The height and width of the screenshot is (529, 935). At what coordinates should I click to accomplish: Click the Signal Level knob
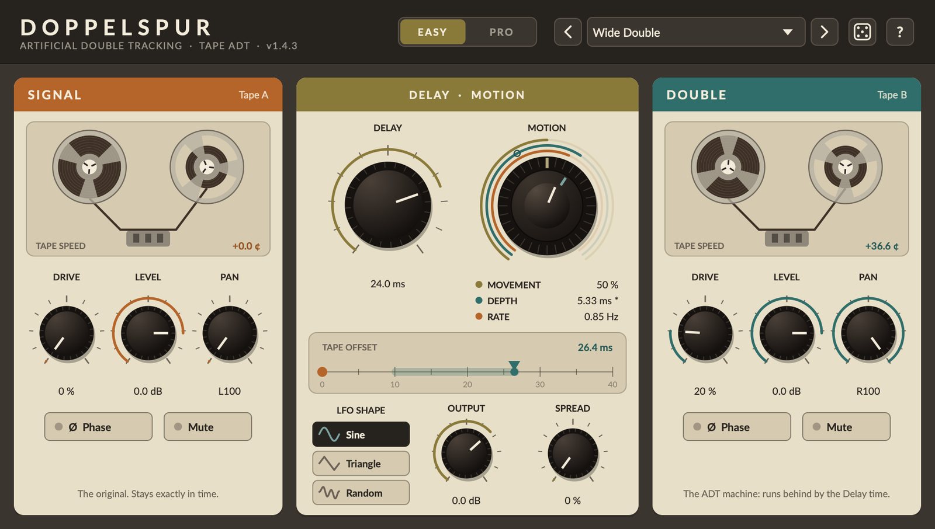(x=148, y=333)
